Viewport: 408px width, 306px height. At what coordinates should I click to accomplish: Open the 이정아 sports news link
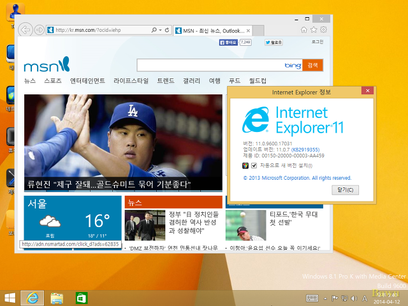(275, 248)
